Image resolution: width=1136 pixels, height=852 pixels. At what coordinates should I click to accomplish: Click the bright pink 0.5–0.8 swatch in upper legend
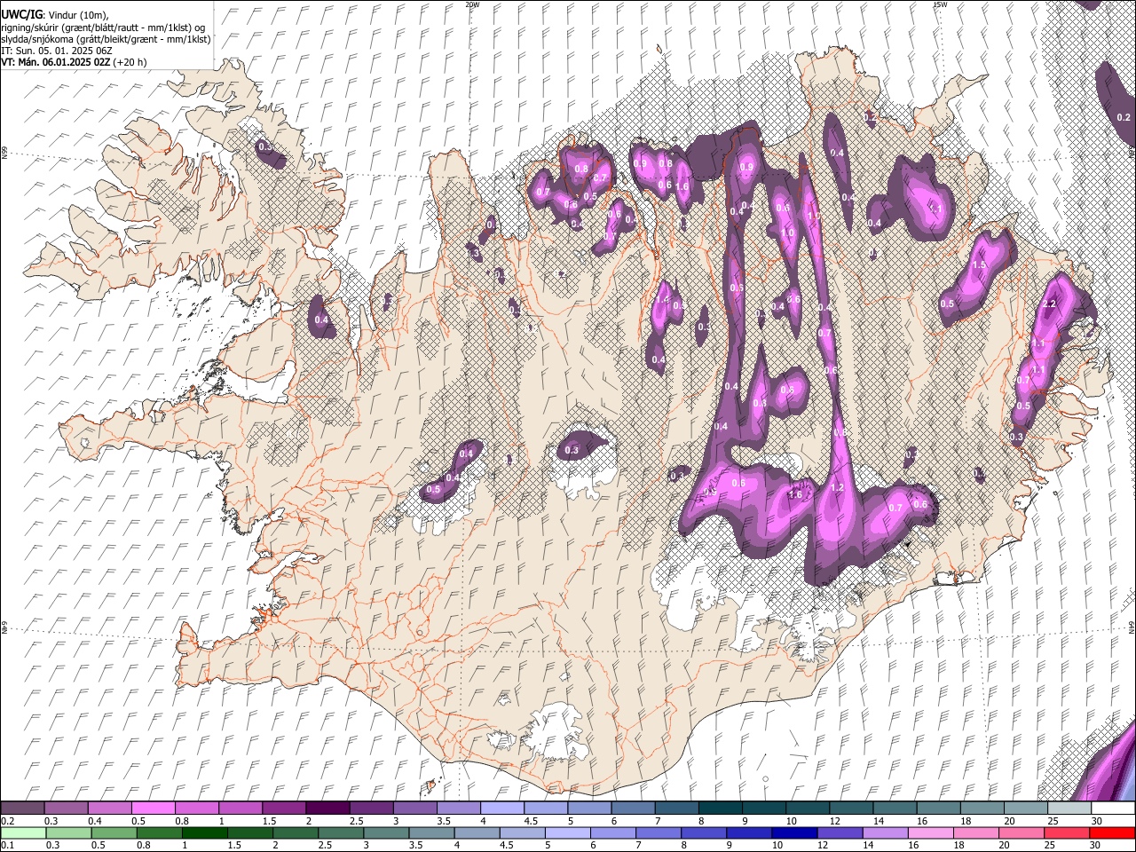(x=153, y=809)
